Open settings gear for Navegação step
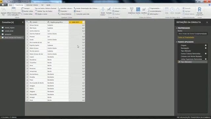 (x=206, y=48)
